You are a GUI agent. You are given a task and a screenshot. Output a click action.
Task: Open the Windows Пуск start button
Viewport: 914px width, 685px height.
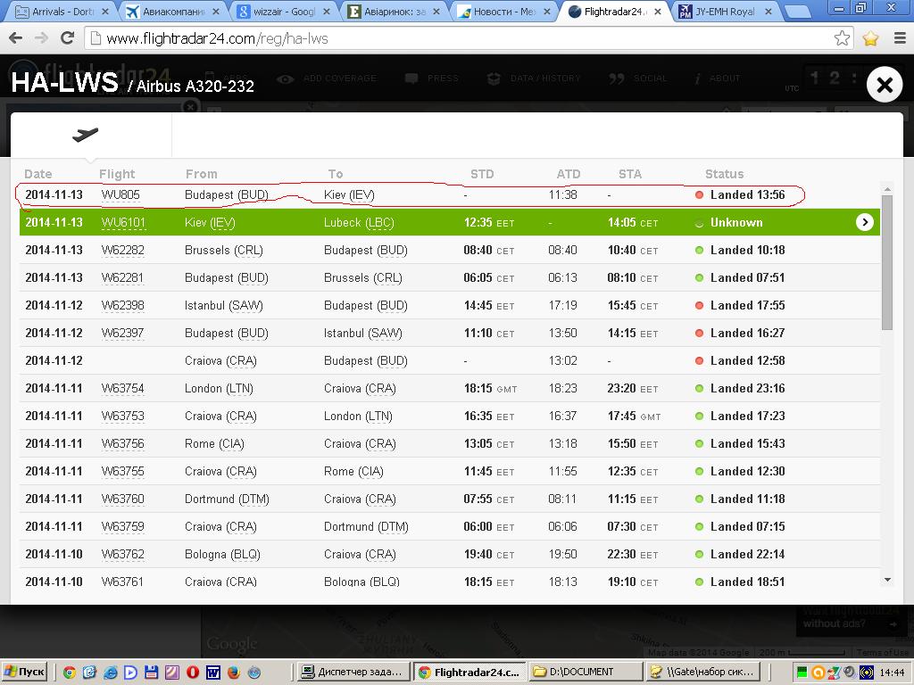(x=24, y=672)
